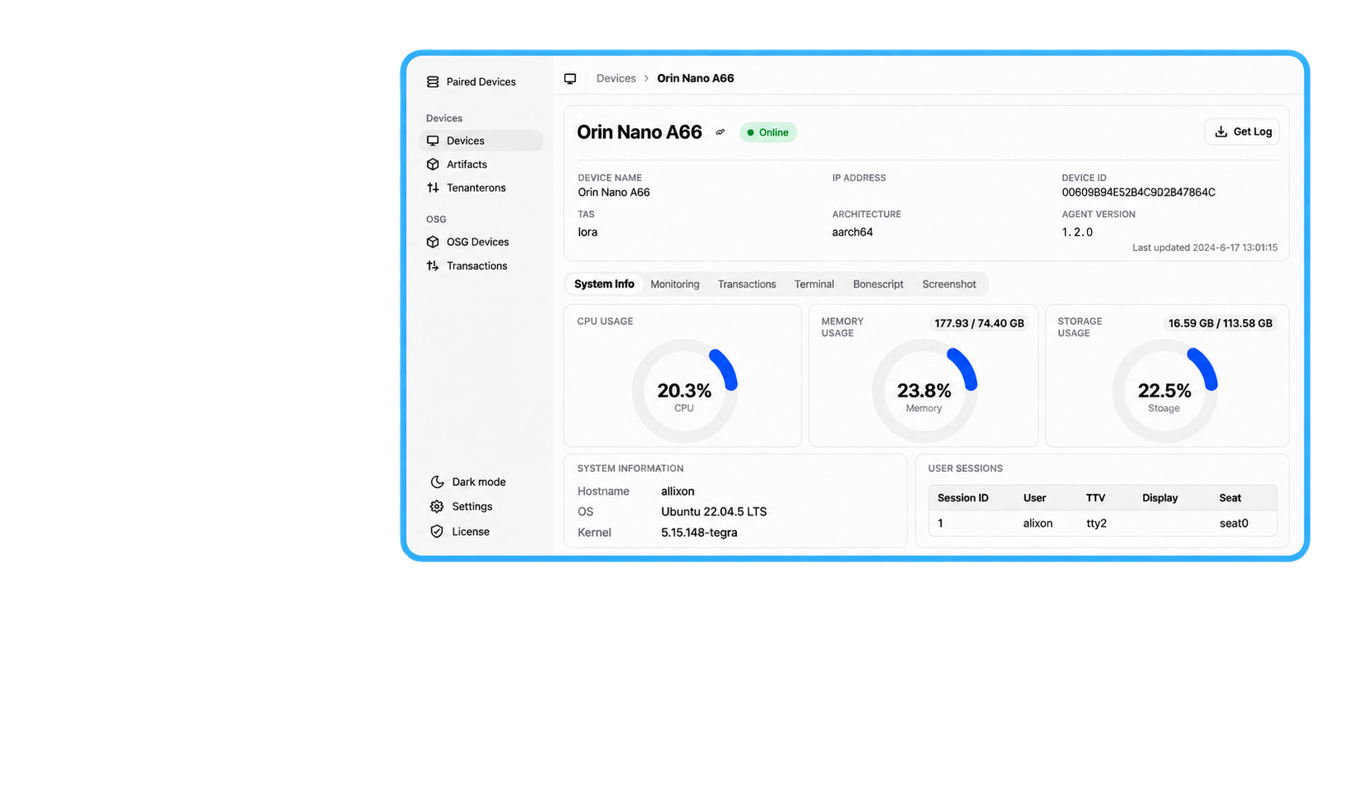The image size is (1345, 790).
Task: Click the storage value 16.59 GB / 113.58 GB
Action: pyautogui.click(x=1220, y=324)
